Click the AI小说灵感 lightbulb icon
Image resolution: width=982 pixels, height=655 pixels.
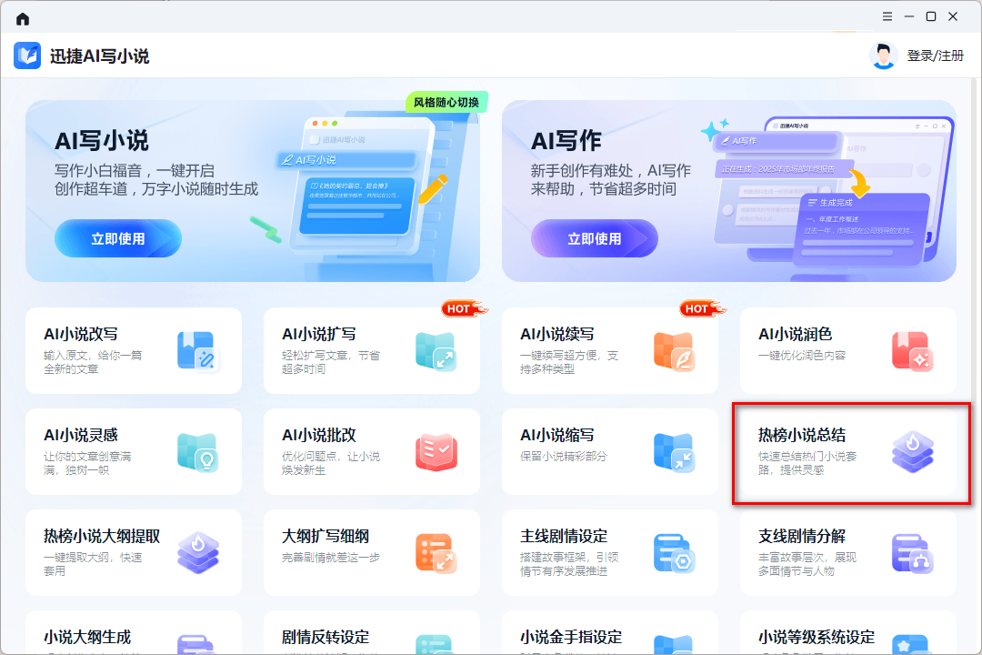(198, 452)
